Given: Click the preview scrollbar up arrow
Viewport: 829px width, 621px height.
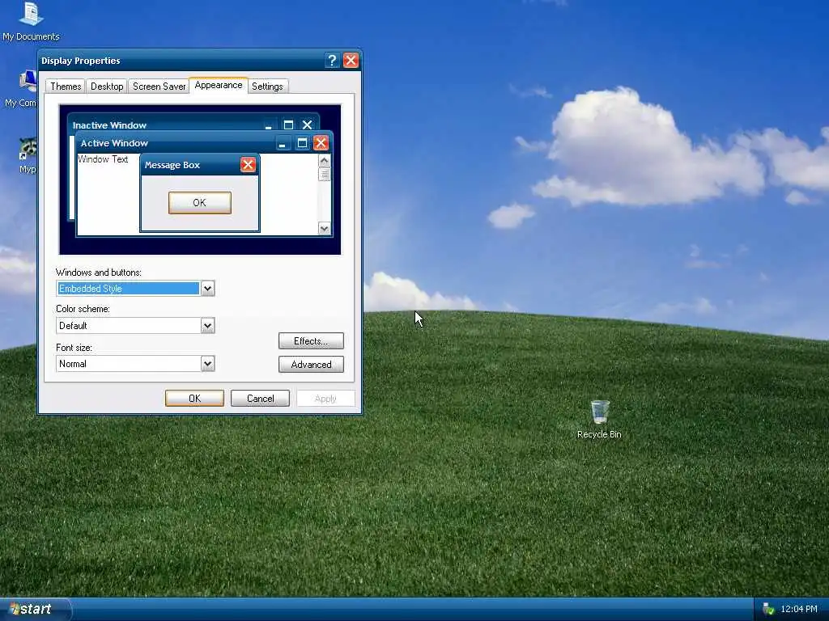Looking at the screenshot, I should [324, 161].
